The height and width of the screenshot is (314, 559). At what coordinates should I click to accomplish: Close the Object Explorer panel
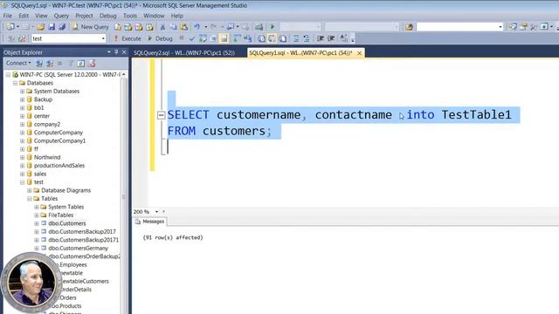[124, 52]
